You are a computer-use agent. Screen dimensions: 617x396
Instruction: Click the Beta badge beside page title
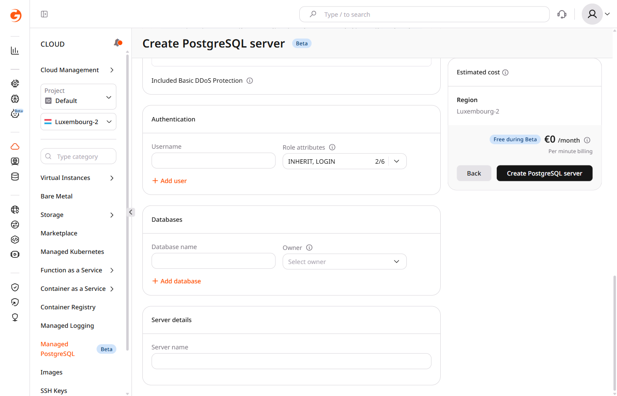click(302, 44)
